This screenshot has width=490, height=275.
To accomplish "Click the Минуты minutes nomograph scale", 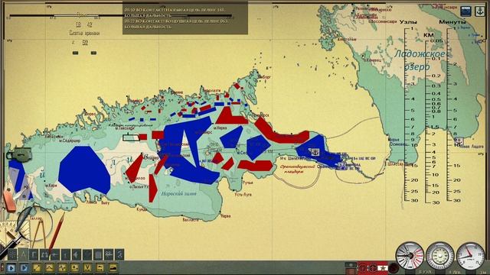I will click(x=452, y=114).
